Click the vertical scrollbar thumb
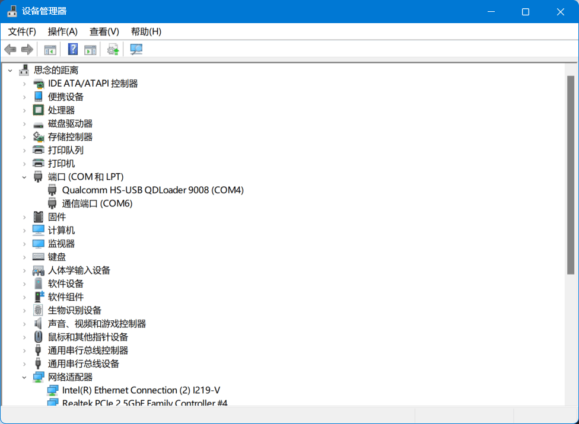The image size is (579, 424). coord(571,175)
